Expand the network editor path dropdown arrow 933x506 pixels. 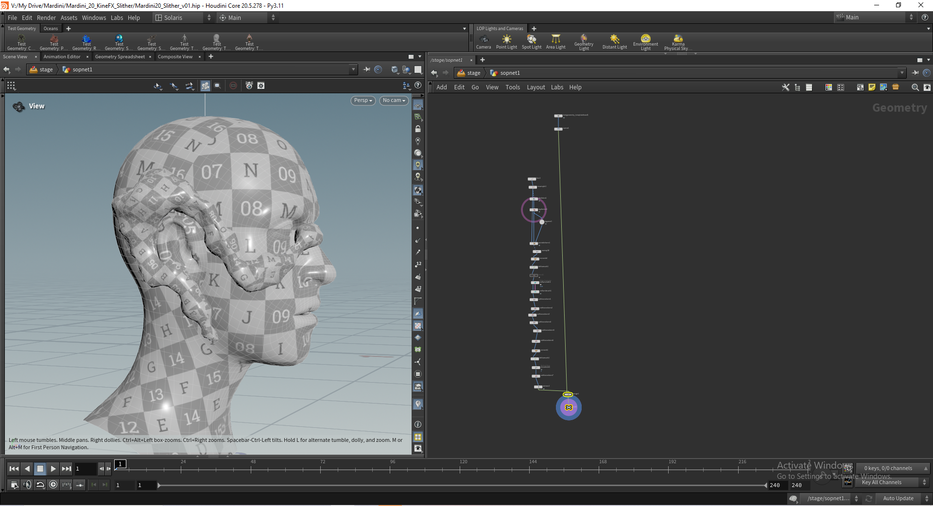pyautogui.click(x=902, y=73)
